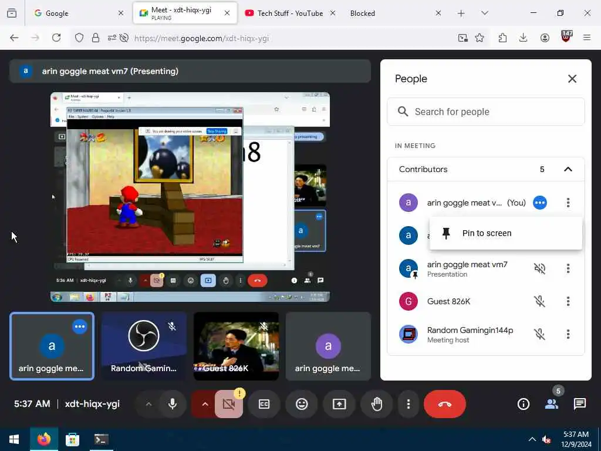This screenshot has width=601, height=451.
Task: Click Firefox in the taskbar
Action: 44,439
